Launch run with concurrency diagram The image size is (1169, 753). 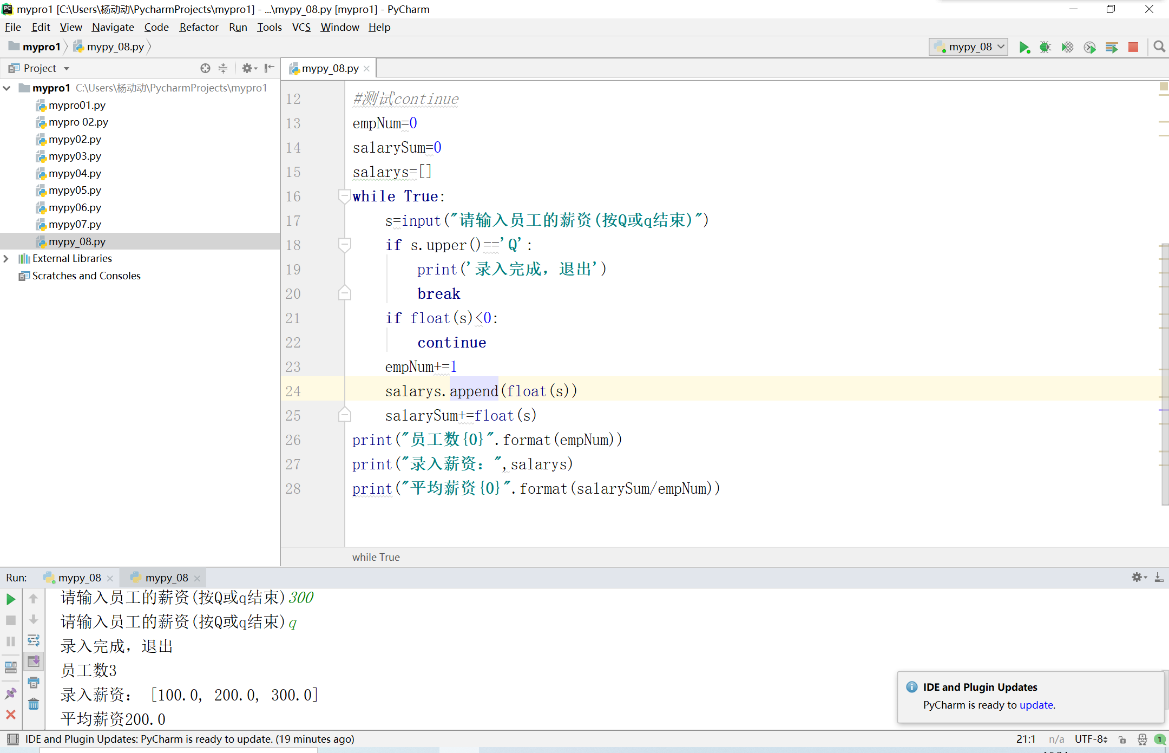1112,47
